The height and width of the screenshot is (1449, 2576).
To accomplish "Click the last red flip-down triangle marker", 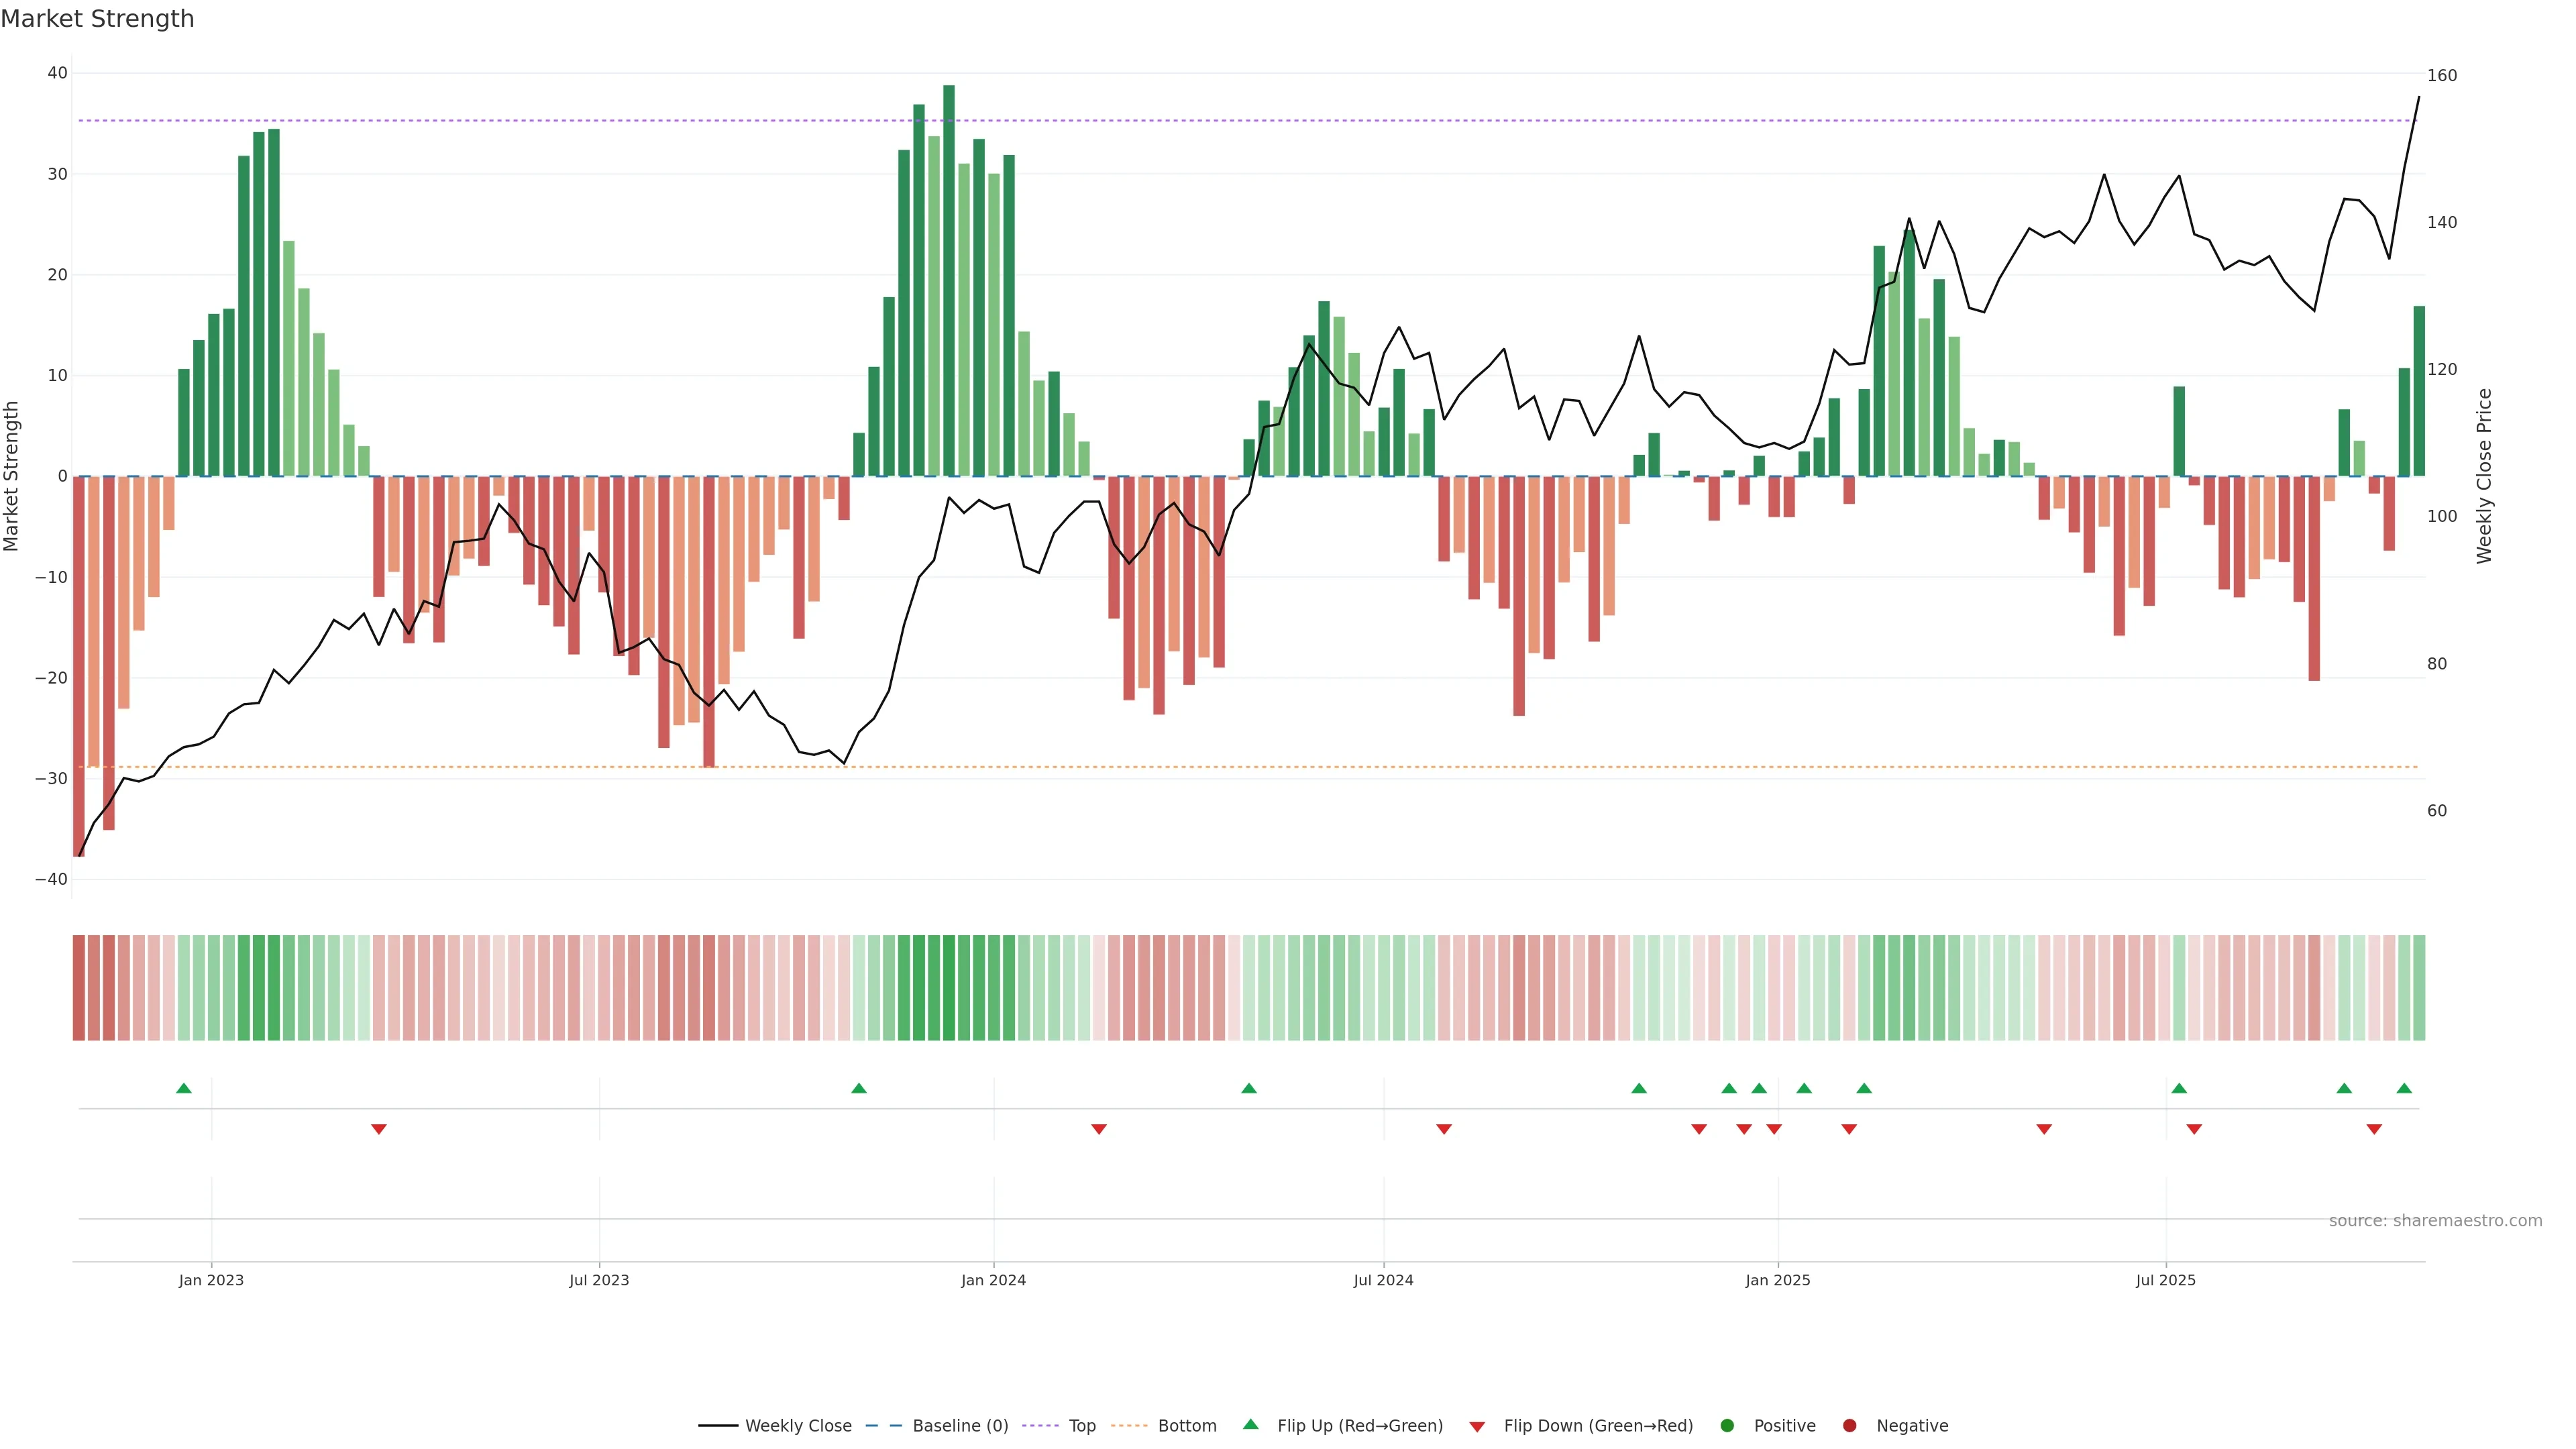I will (2374, 1129).
